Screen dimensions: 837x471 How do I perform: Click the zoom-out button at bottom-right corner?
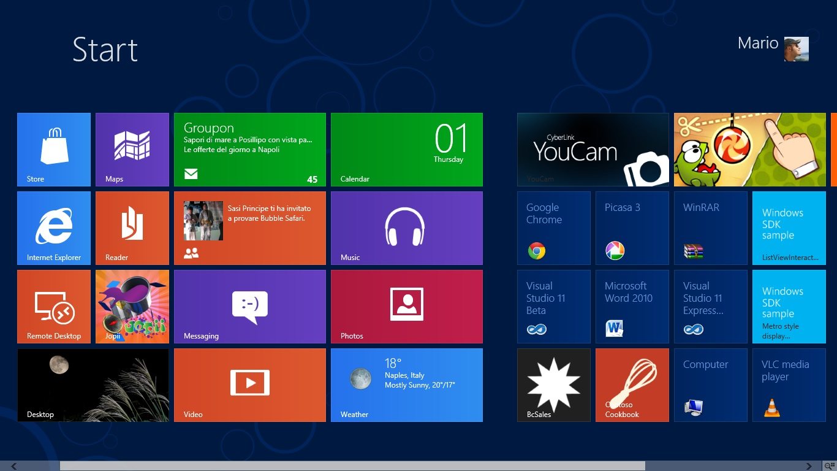(829, 466)
